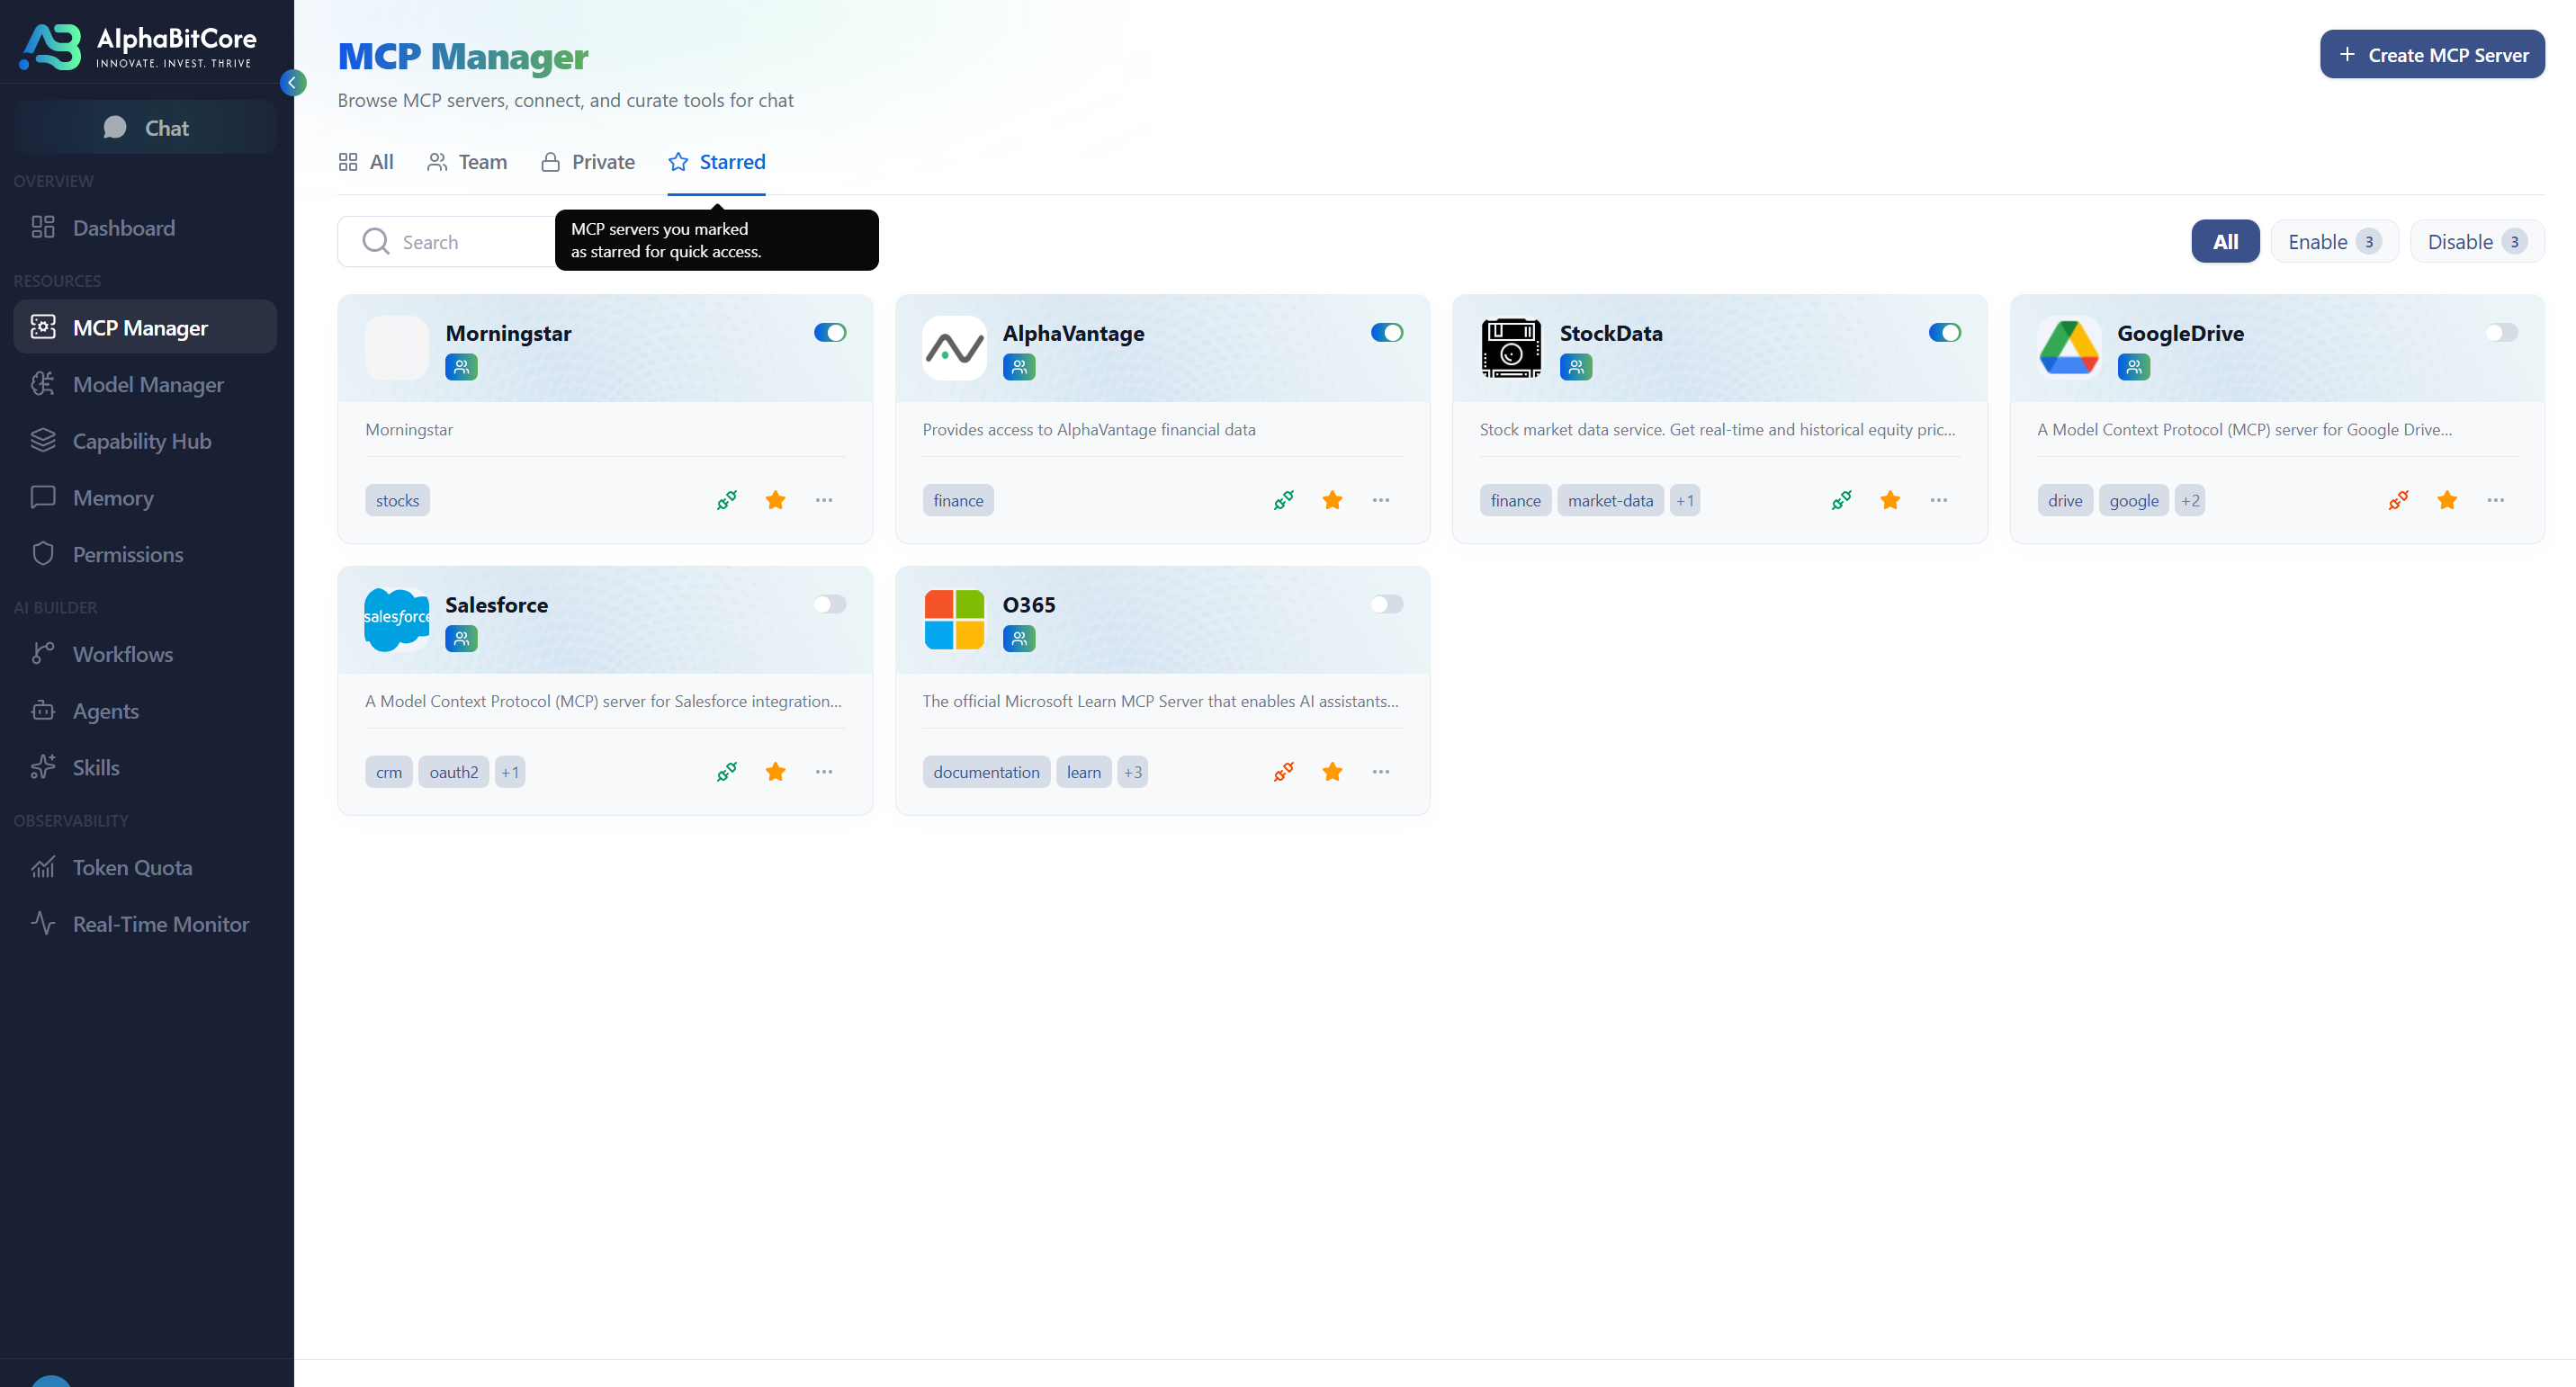Collapse the left sidebar with the chevron
This screenshot has height=1387, width=2576.
pos(293,83)
